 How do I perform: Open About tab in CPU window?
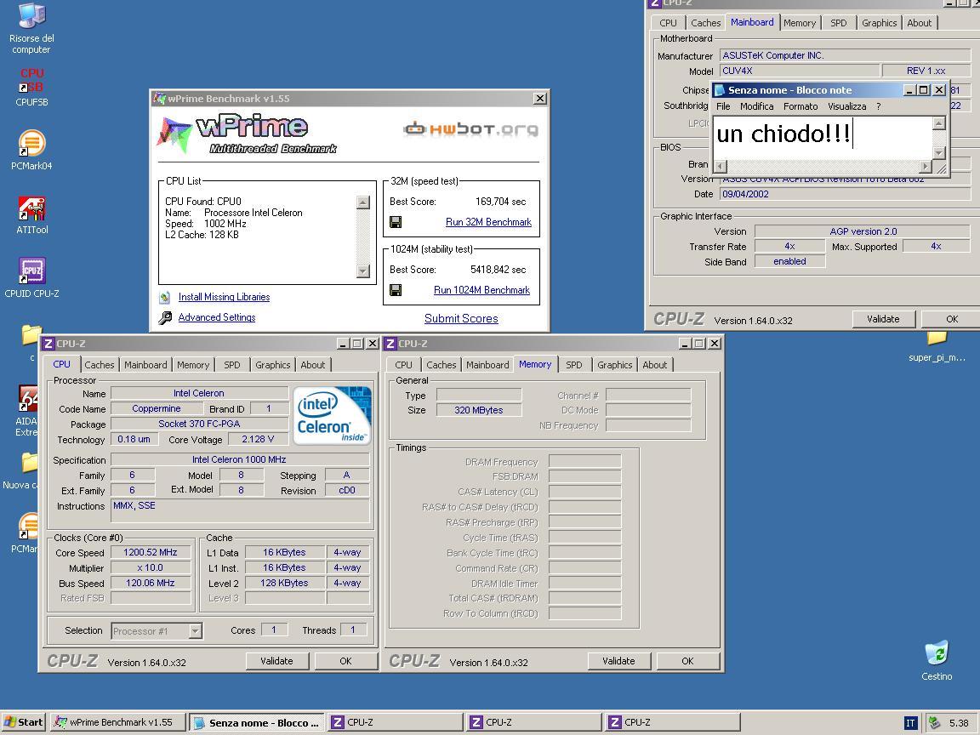[x=312, y=365]
